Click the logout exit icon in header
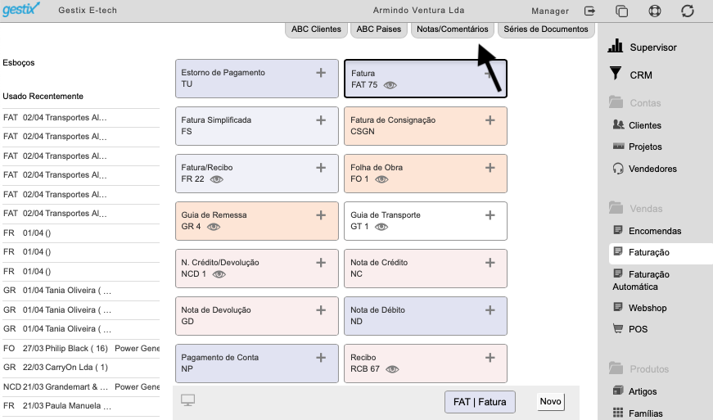713x420 pixels. [x=589, y=11]
